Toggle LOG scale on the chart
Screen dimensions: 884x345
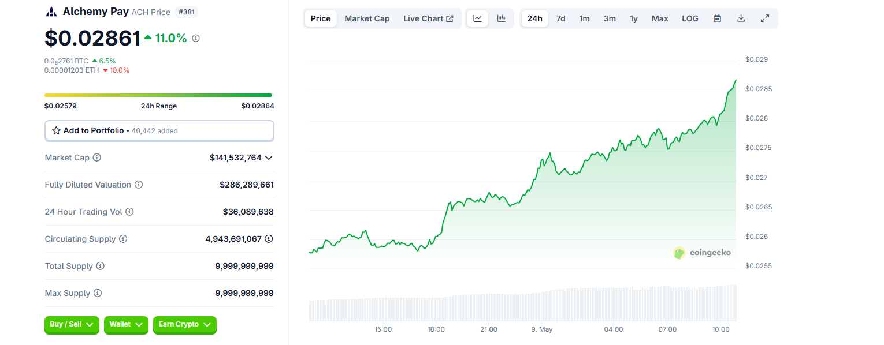[690, 18]
